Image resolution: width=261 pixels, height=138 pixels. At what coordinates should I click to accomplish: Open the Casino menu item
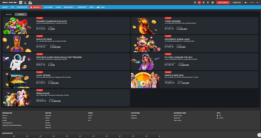coord(58,7)
